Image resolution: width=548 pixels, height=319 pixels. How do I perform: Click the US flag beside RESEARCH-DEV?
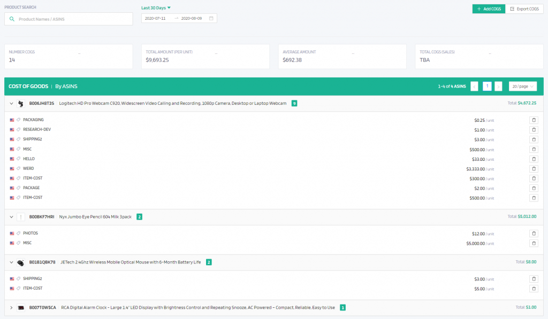(x=12, y=129)
